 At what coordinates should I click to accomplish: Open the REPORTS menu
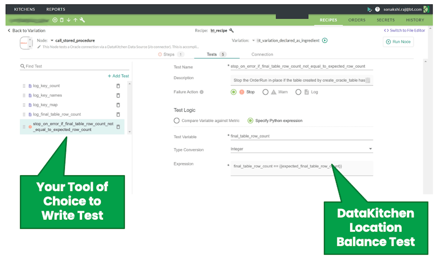pyautogui.click(x=55, y=9)
